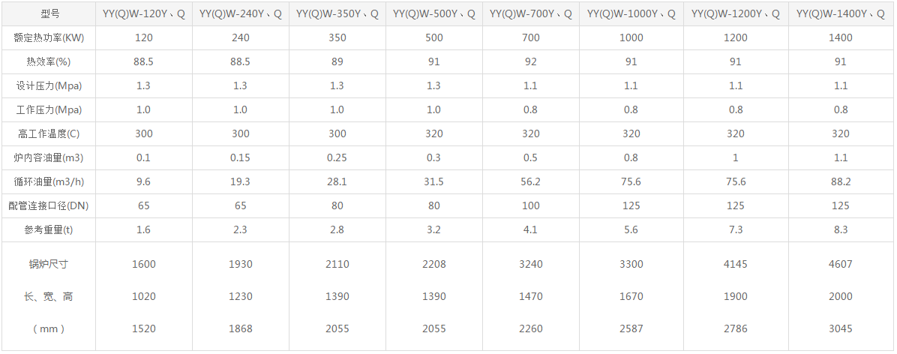Viewport: 897px width, 354px height.
Task: Click the YY(Q)W-120Y、Q model column header
Action: pyautogui.click(x=143, y=13)
